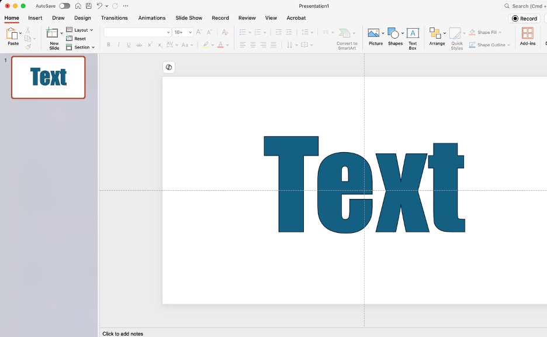The height and width of the screenshot is (337, 547).
Task: Click the Undo arrow icon
Action: 99,6
